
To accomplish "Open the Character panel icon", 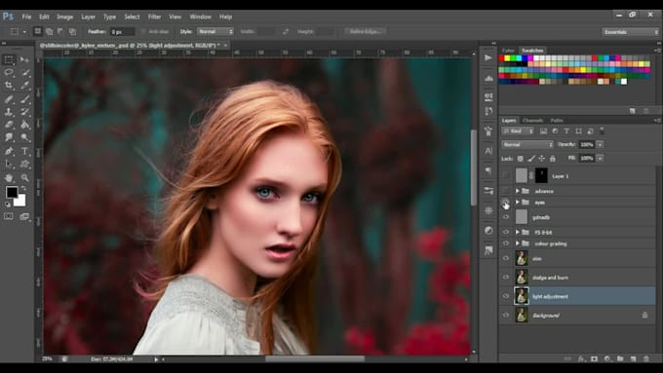I will tap(488, 151).
